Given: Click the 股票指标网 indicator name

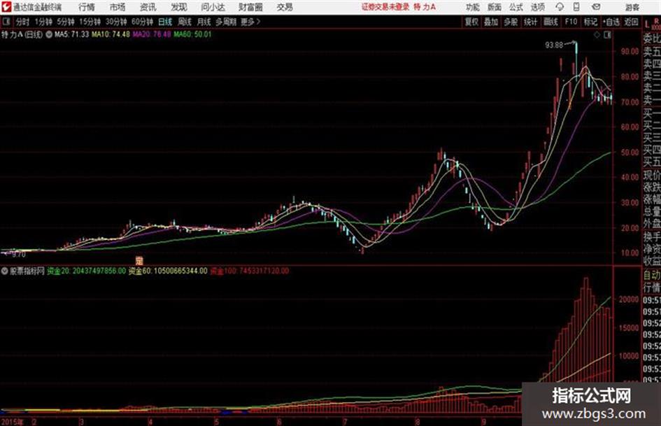Looking at the screenshot, I should 27,271.
